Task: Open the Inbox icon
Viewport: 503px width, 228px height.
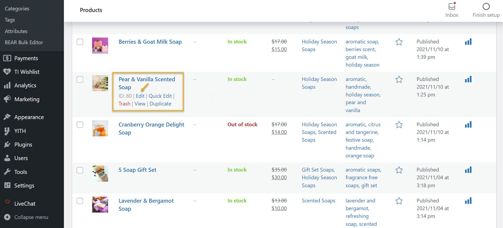Action: pos(452,6)
